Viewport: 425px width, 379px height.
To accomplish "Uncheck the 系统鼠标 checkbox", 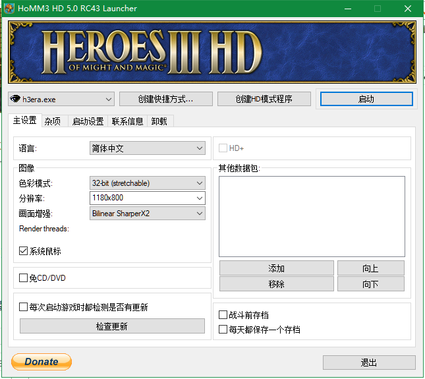I will click(24, 251).
